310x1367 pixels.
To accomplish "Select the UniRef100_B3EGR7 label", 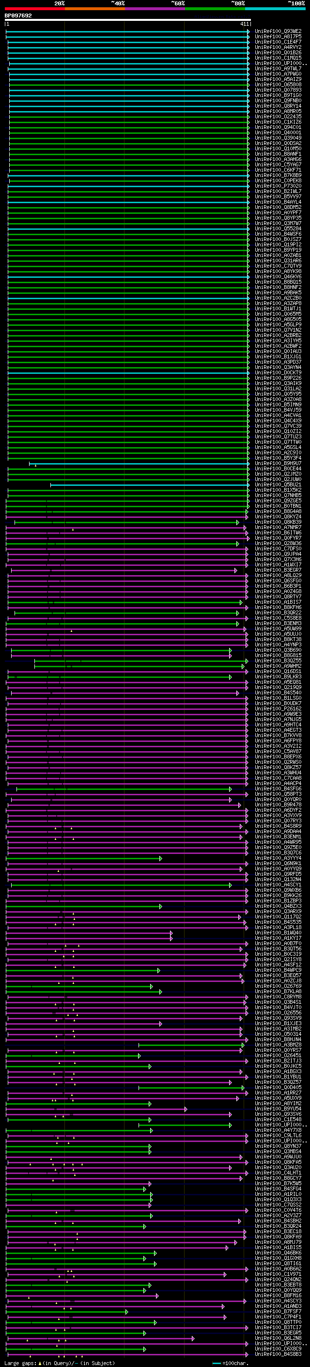I will click(x=278, y=570).
